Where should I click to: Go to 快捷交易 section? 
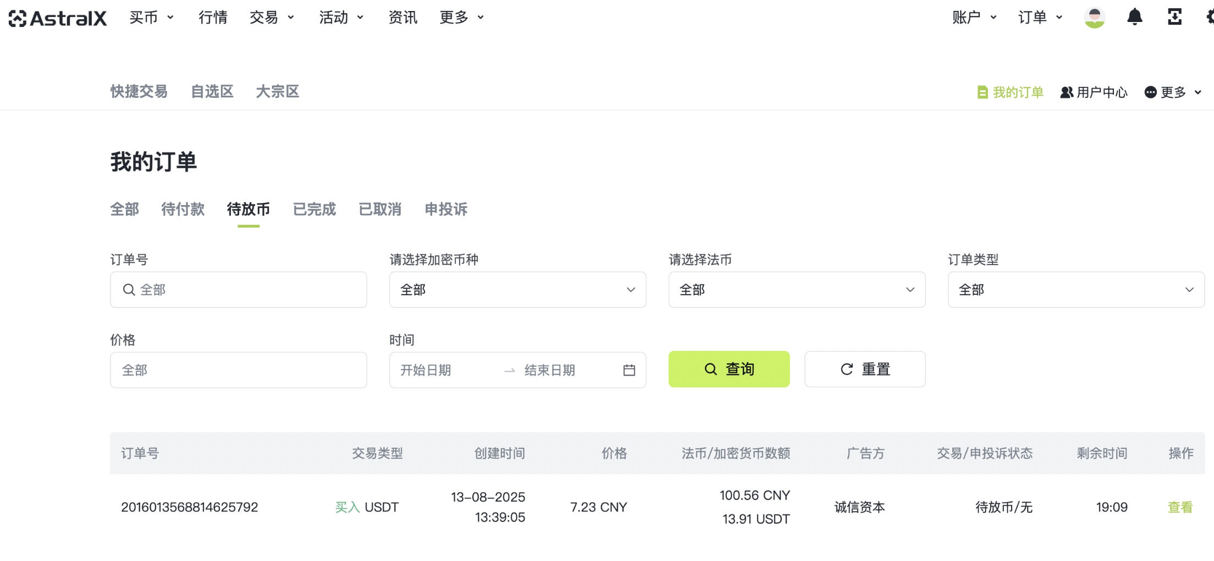tap(139, 92)
